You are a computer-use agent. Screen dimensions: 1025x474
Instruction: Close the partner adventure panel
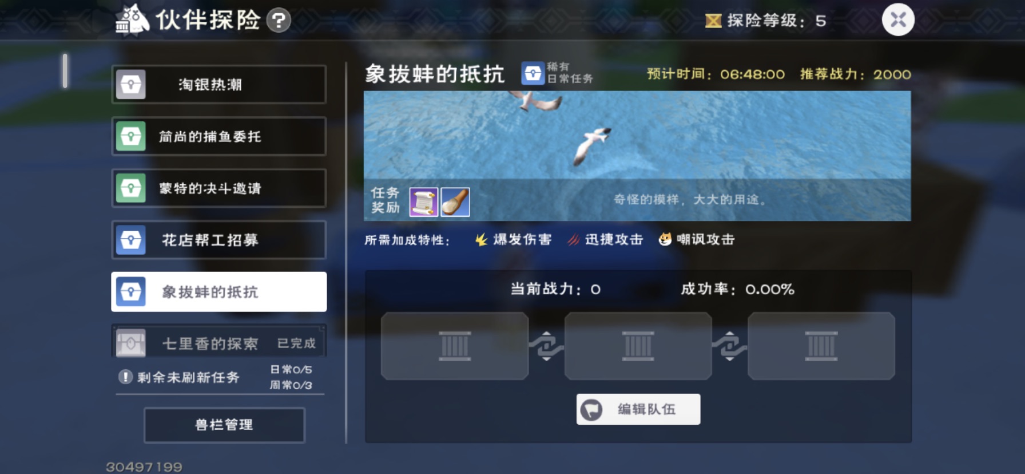click(x=898, y=20)
